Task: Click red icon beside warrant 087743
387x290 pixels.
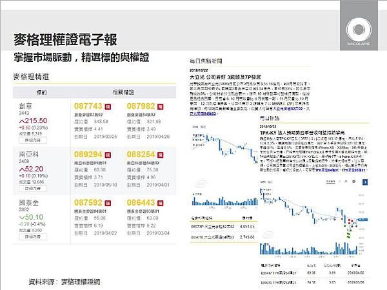Action: [x=108, y=107]
